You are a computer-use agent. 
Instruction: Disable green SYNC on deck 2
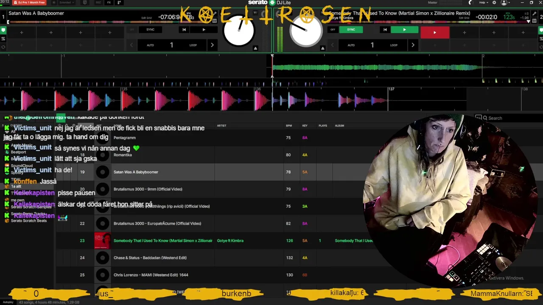(x=351, y=30)
